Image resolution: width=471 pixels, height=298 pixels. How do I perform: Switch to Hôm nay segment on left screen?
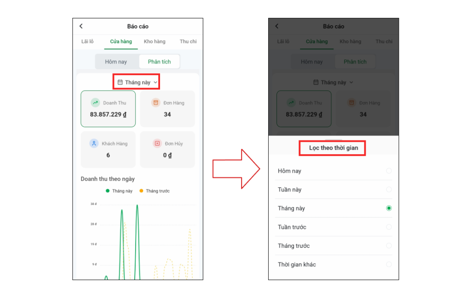point(116,62)
